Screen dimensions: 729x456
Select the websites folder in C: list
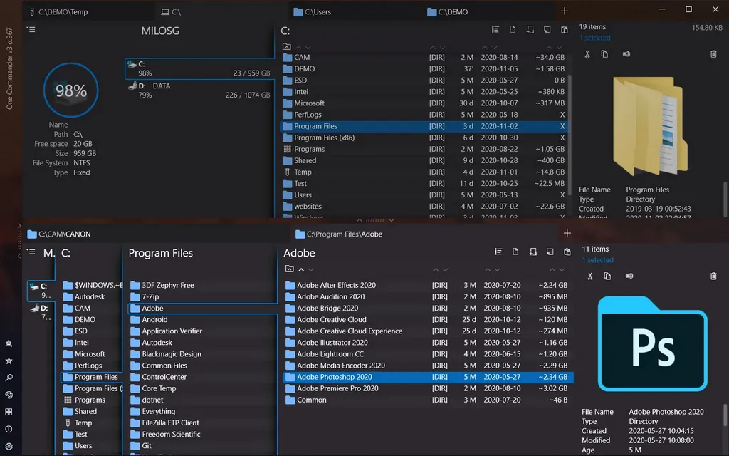click(424, 207)
